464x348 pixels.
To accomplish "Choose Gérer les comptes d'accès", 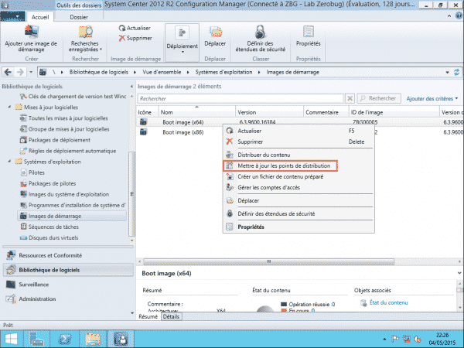I will [x=299, y=188].
